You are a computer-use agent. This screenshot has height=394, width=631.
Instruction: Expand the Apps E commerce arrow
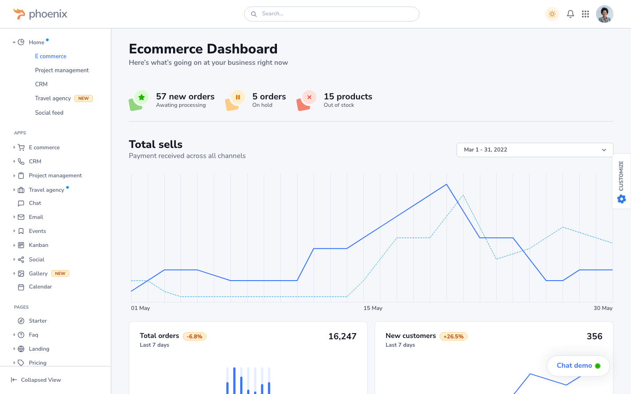pyautogui.click(x=14, y=148)
